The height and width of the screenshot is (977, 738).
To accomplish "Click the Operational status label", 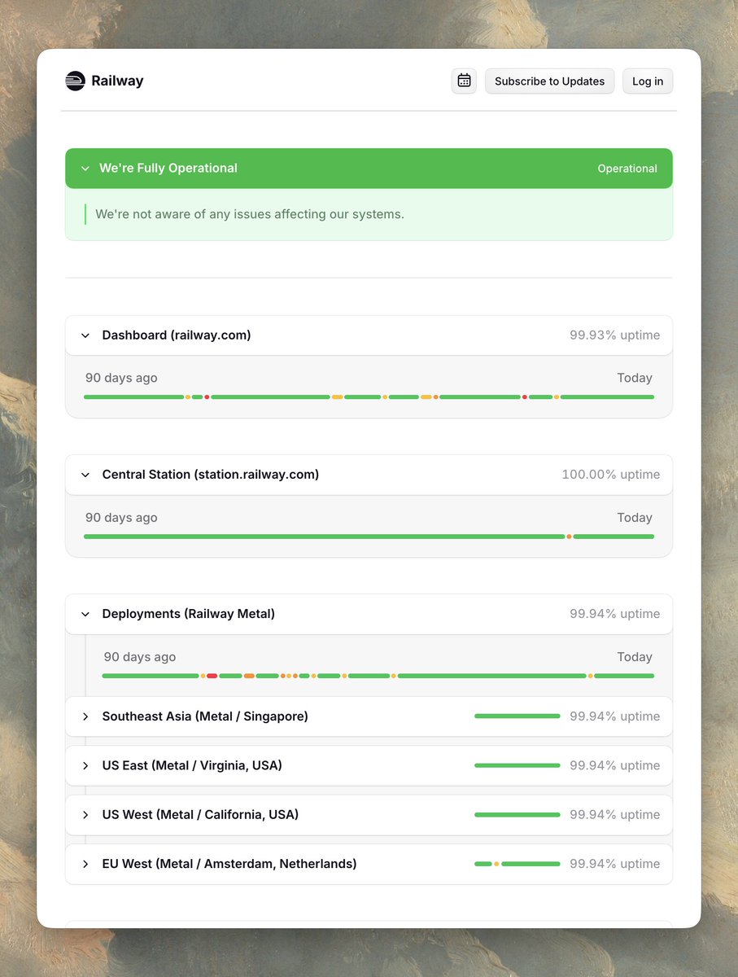I will [x=627, y=169].
